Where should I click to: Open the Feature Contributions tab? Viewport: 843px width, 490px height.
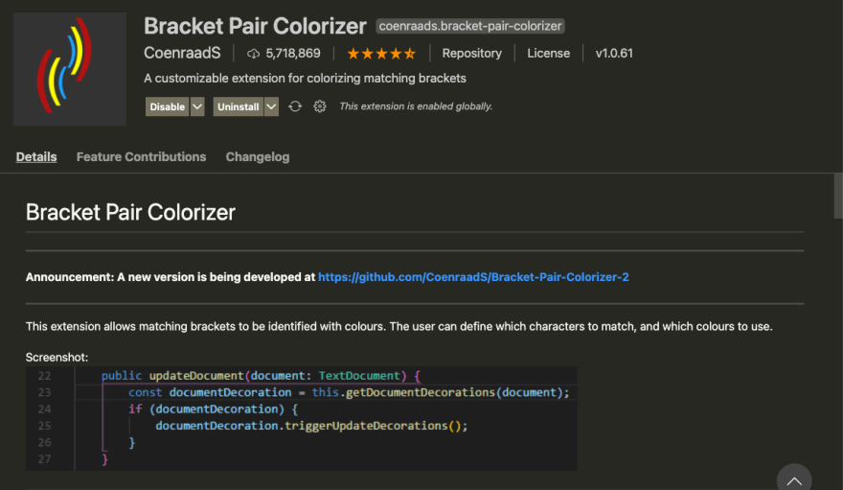pos(142,156)
